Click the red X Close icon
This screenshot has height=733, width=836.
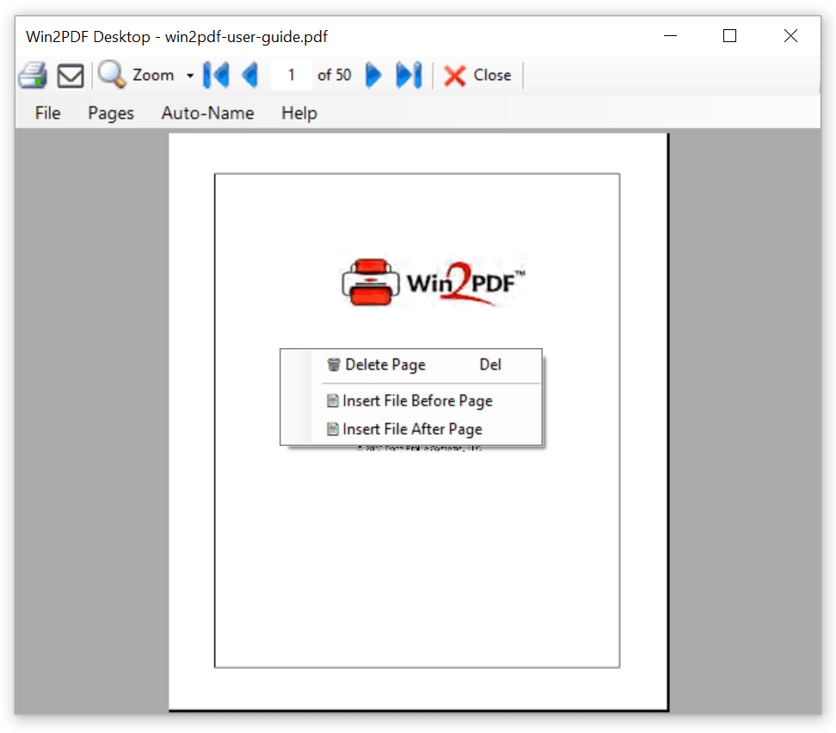[453, 75]
